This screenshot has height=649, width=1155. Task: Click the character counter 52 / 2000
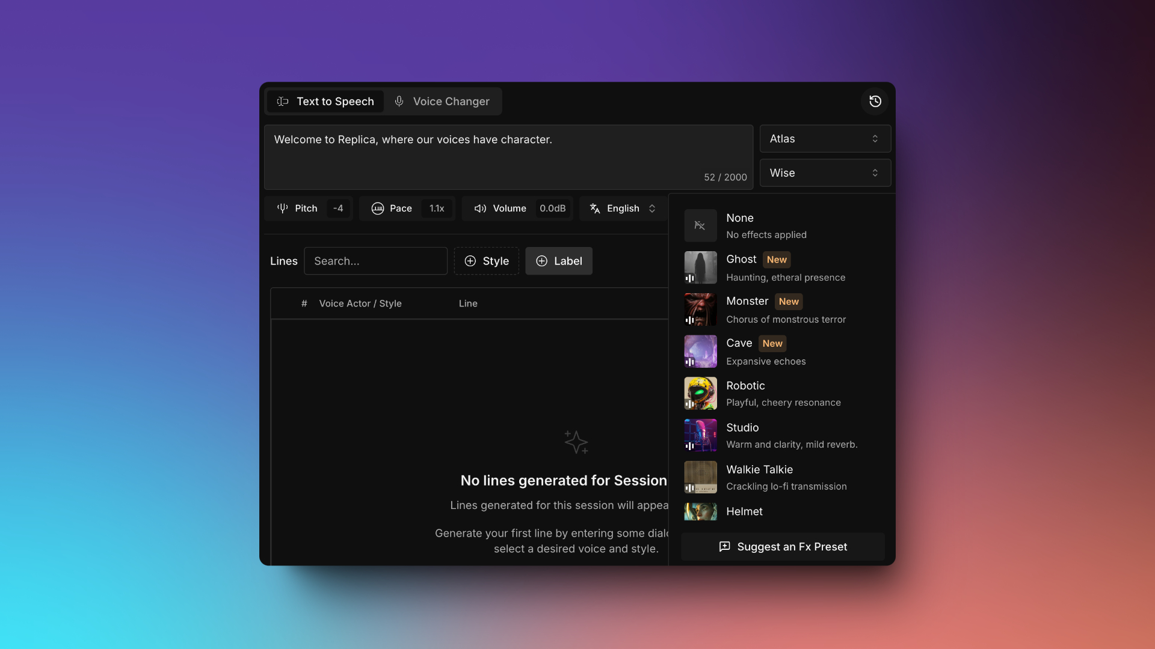tap(725, 177)
